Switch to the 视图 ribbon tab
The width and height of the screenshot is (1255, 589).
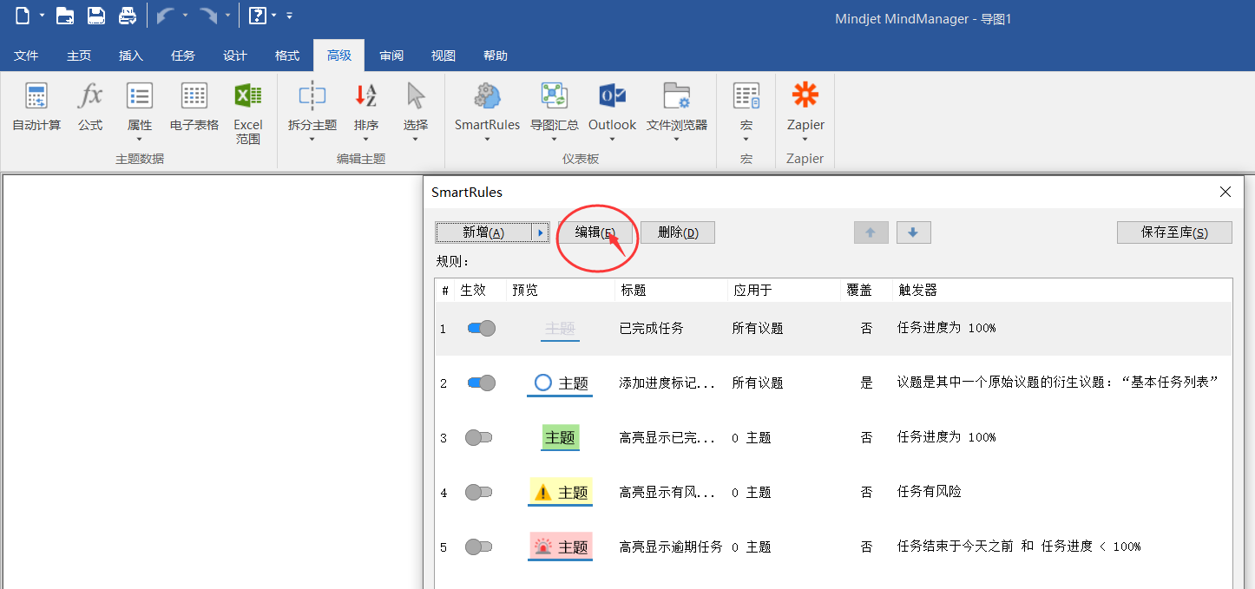[443, 55]
